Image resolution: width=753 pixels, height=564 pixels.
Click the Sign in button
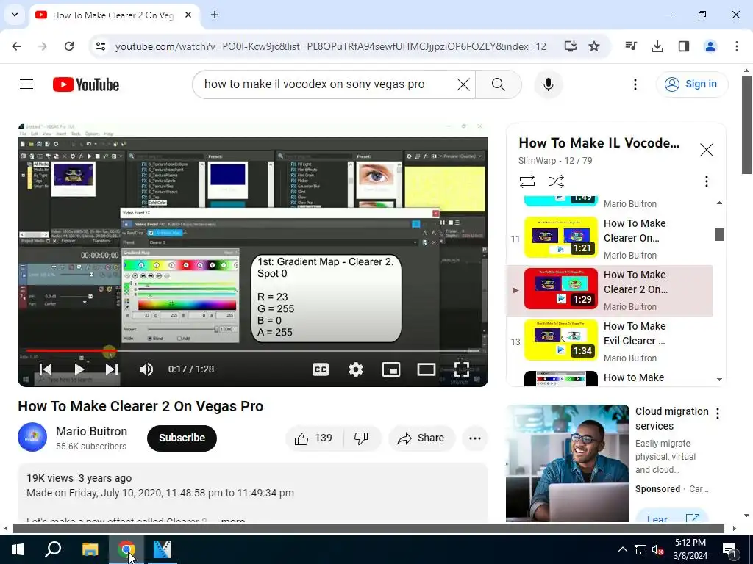691,84
